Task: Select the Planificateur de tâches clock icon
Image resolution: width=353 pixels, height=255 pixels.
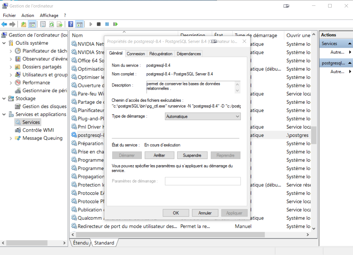Action: point(18,51)
